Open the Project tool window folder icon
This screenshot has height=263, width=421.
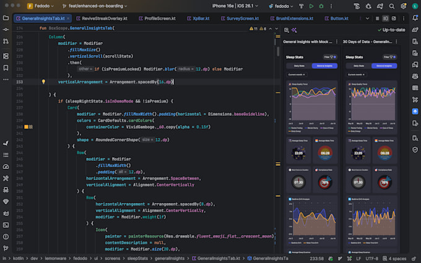pos(6,18)
